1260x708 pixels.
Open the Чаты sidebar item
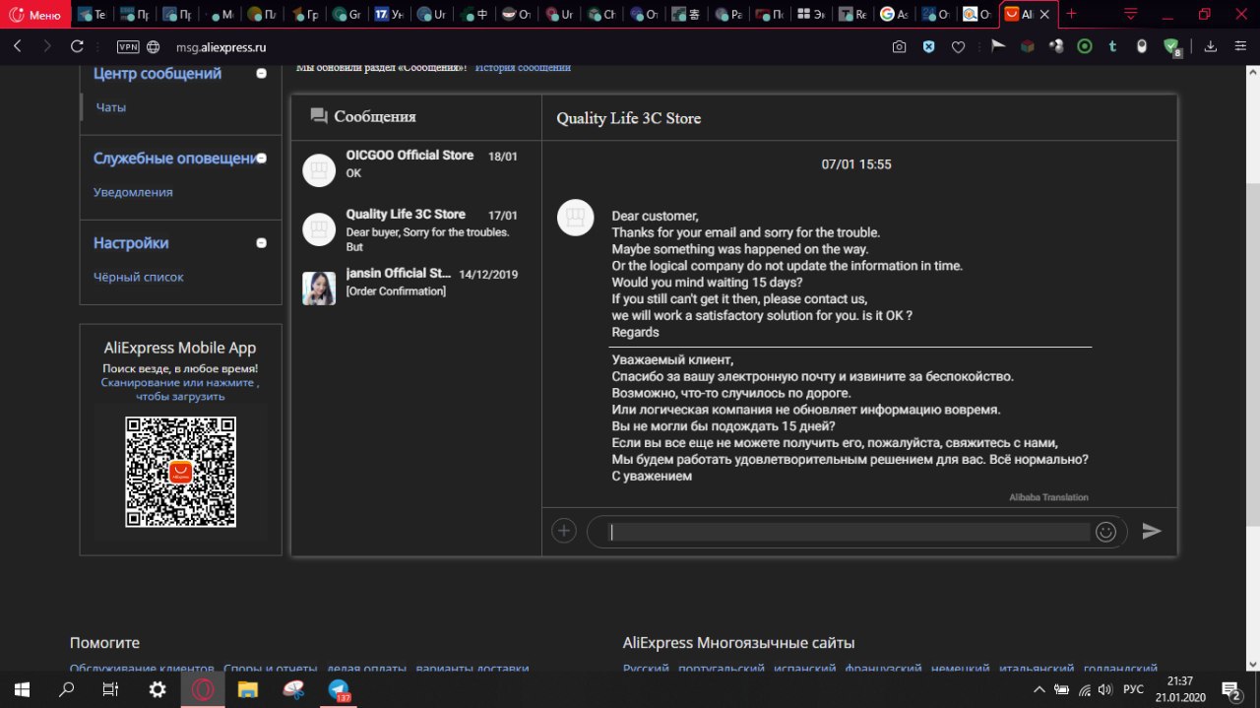pos(110,107)
